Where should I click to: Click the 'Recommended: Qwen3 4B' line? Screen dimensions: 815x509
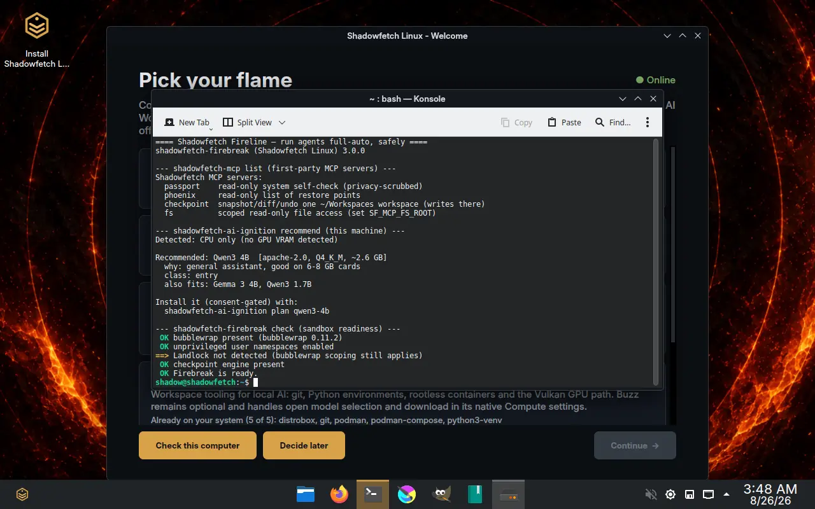tap(271, 258)
